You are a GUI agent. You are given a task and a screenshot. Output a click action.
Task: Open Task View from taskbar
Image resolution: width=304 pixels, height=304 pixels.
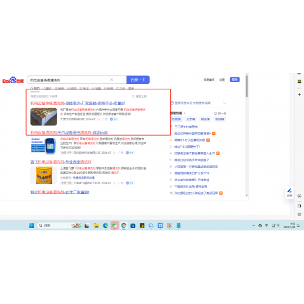coord(87,226)
